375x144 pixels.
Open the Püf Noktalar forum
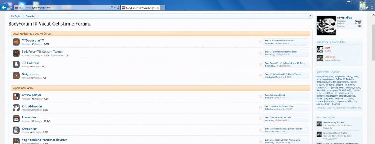pos(30,63)
